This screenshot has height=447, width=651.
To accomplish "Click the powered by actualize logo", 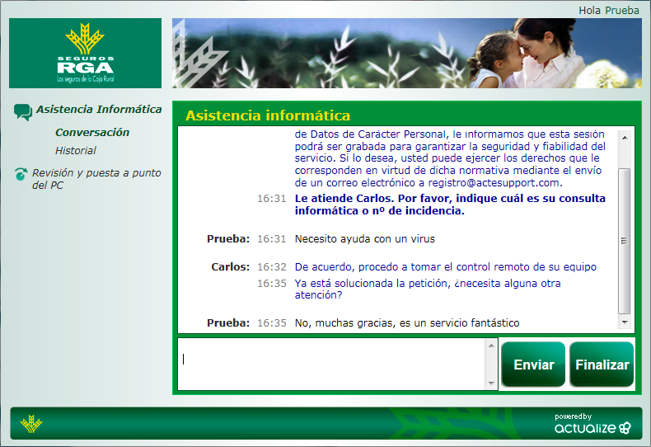I will [592, 423].
